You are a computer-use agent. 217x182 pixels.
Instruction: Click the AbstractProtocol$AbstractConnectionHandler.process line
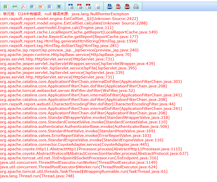[x=94, y=154]
